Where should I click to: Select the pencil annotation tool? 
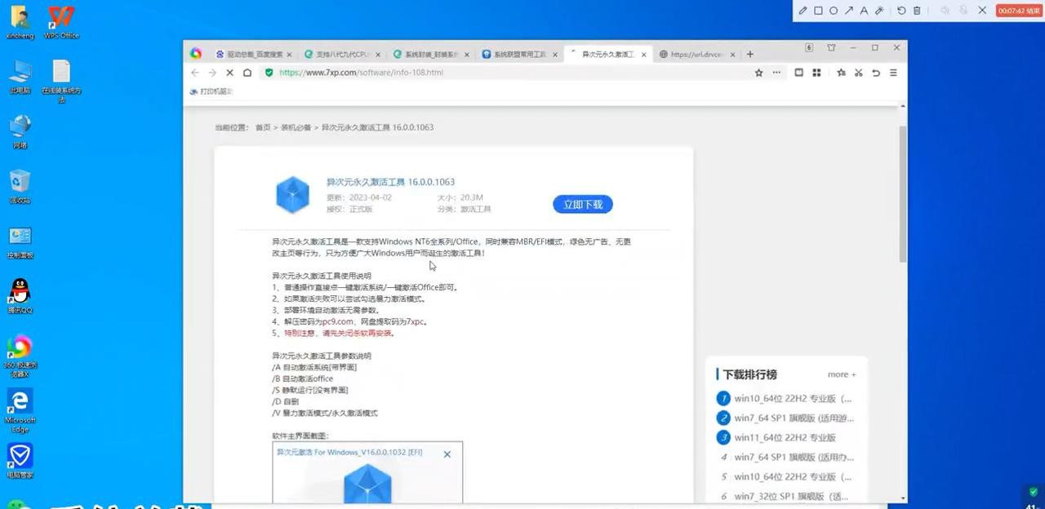[x=803, y=11]
